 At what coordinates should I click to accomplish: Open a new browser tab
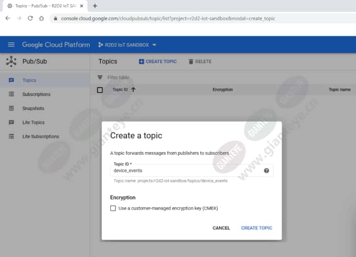click(95, 6)
